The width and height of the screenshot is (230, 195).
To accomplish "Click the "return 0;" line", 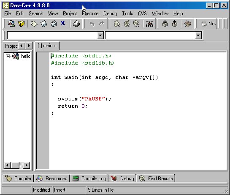I will [x=73, y=106].
